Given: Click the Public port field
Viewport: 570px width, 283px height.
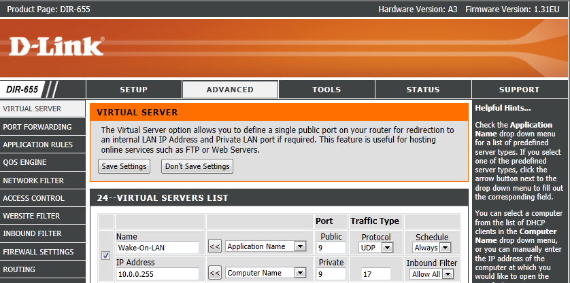Looking at the screenshot, I should click(331, 248).
